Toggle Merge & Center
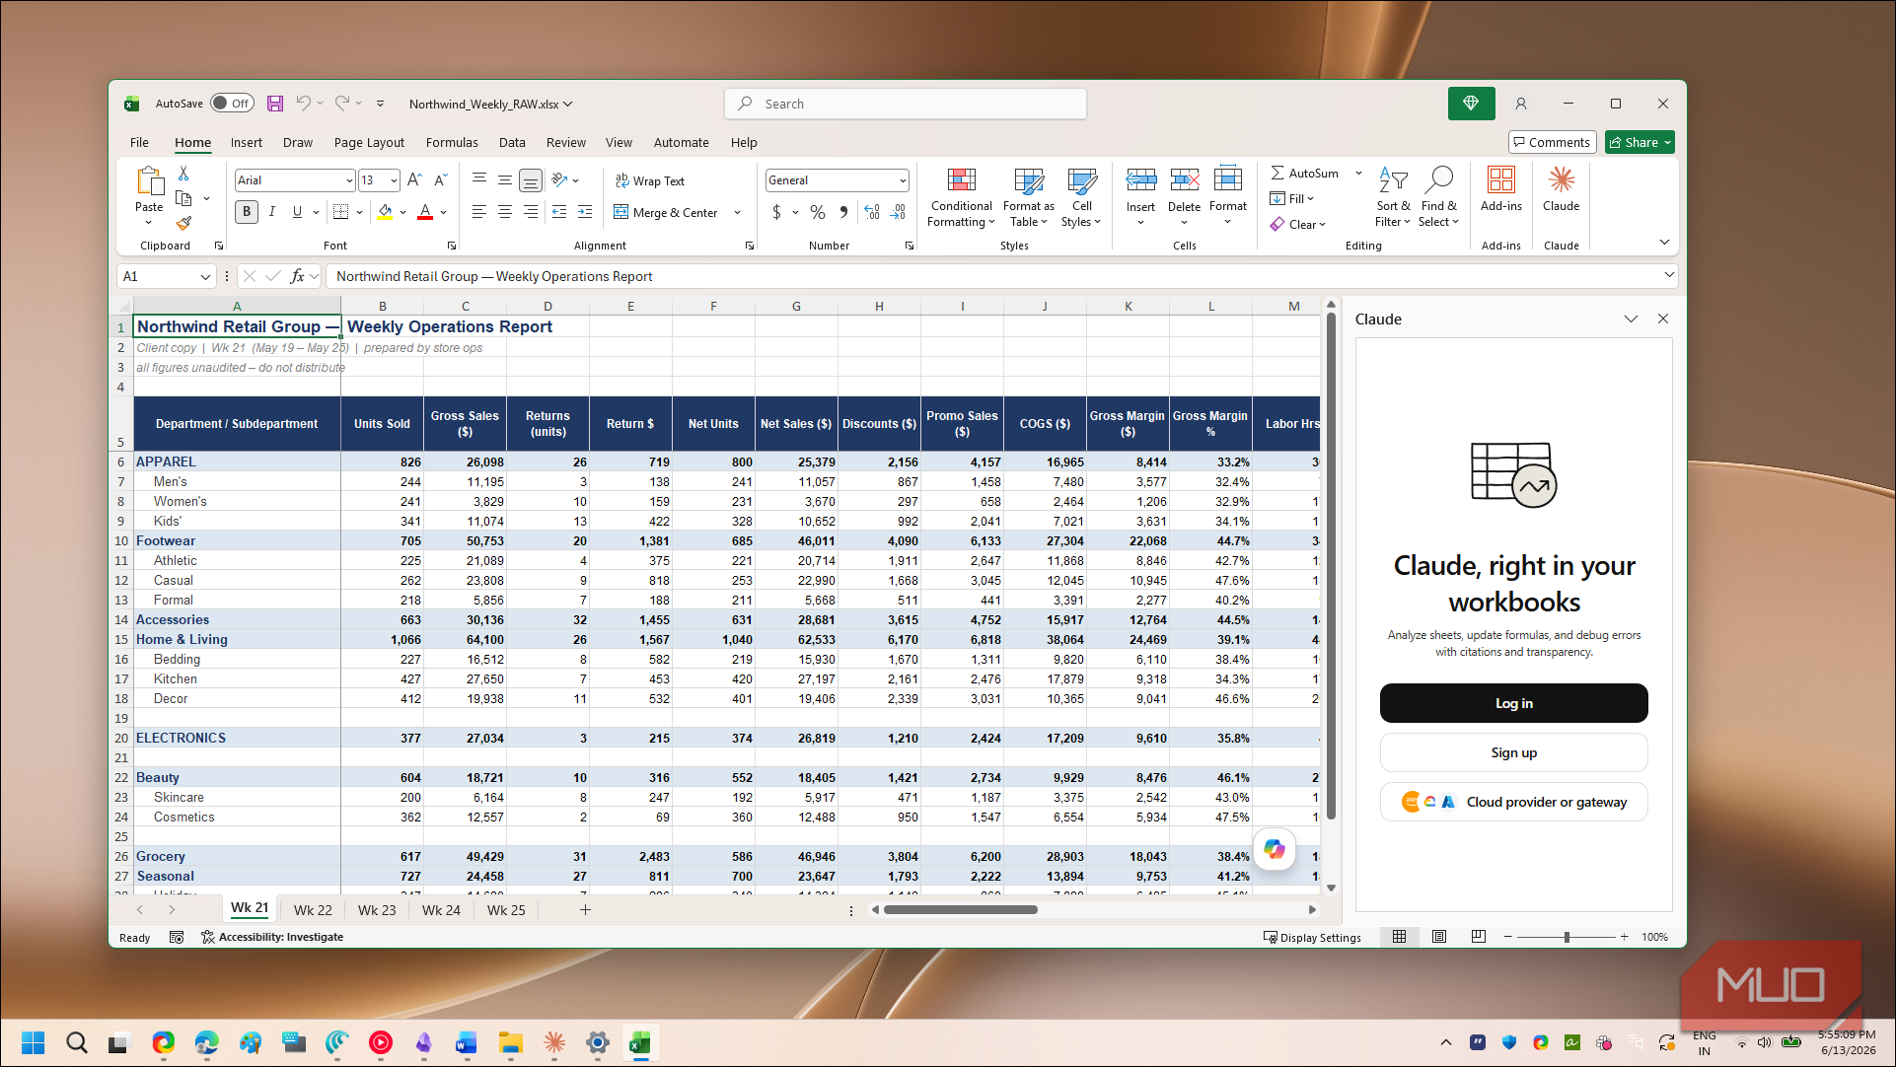 click(x=667, y=212)
